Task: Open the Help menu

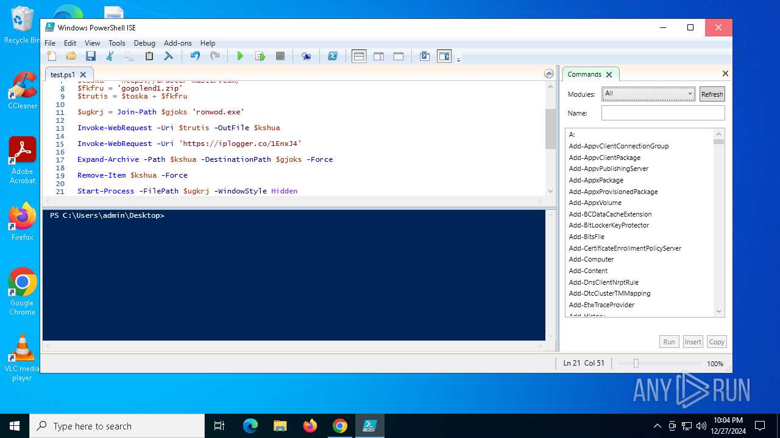Action: point(208,43)
